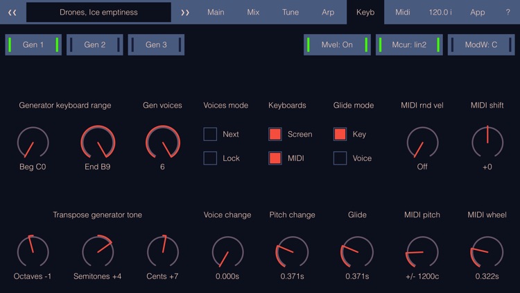The height and width of the screenshot is (293, 520).
Task: Adjust the Glide time knob
Action: pyautogui.click(x=357, y=252)
